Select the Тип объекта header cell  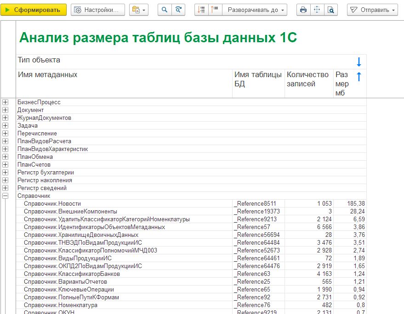191,62
